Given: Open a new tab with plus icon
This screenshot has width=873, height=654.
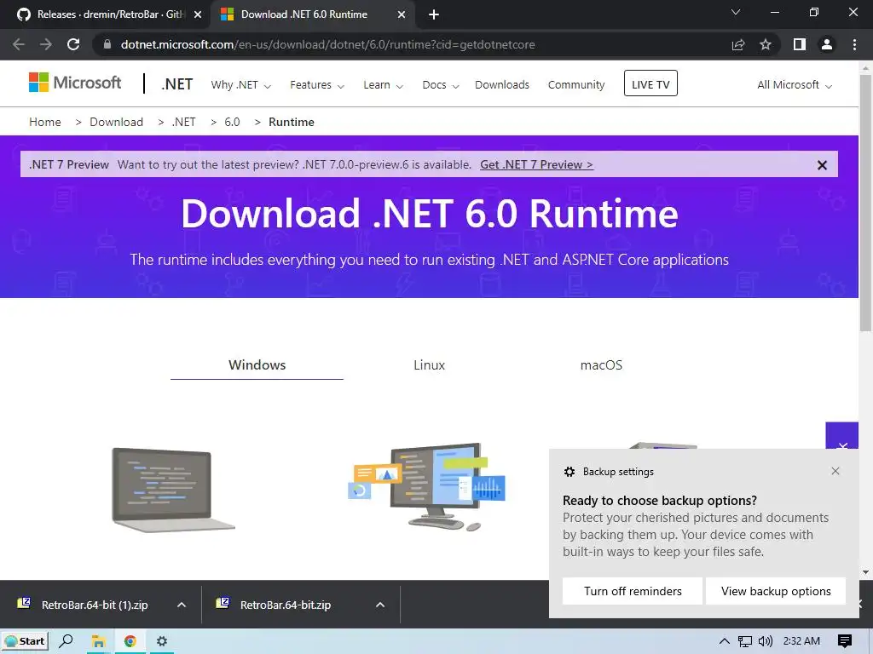Looking at the screenshot, I should tap(434, 14).
